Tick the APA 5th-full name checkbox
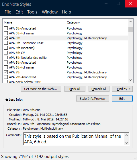Image resolution: width=137 pixels, height=160 pixels. coord(6,33)
